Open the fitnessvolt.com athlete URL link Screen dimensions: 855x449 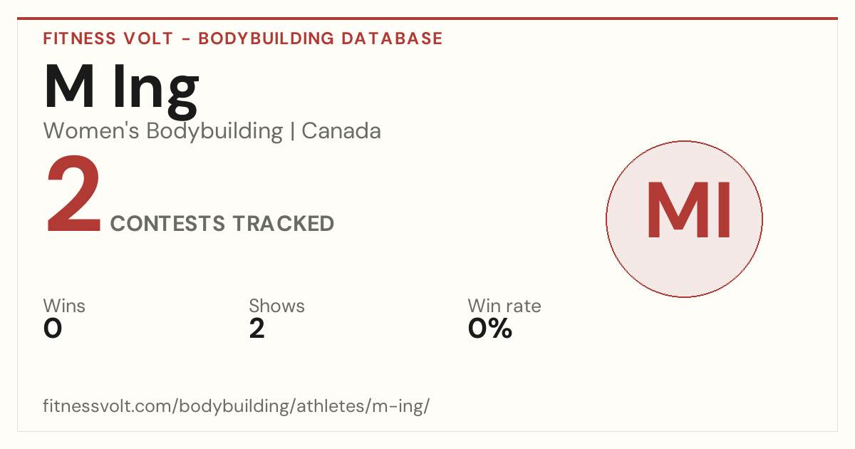[237, 406]
